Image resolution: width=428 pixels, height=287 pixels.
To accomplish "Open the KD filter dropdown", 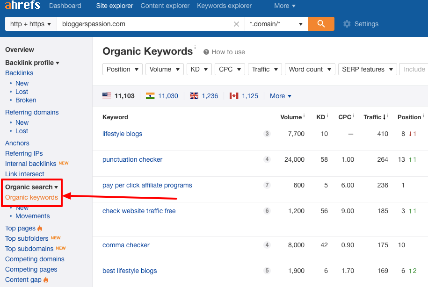I will pyautogui.click(x=199, y=69).
